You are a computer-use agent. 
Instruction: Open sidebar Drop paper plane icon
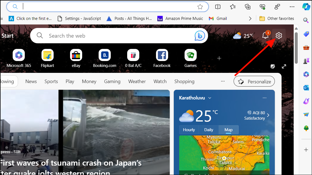pyautogui.click(x=306, y=115)
